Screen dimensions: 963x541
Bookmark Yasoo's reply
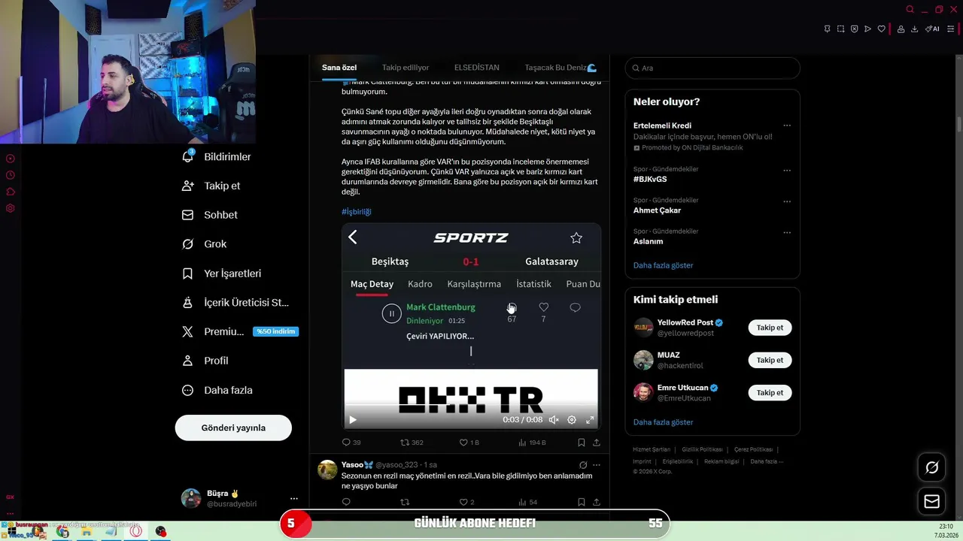click(582, 502)
